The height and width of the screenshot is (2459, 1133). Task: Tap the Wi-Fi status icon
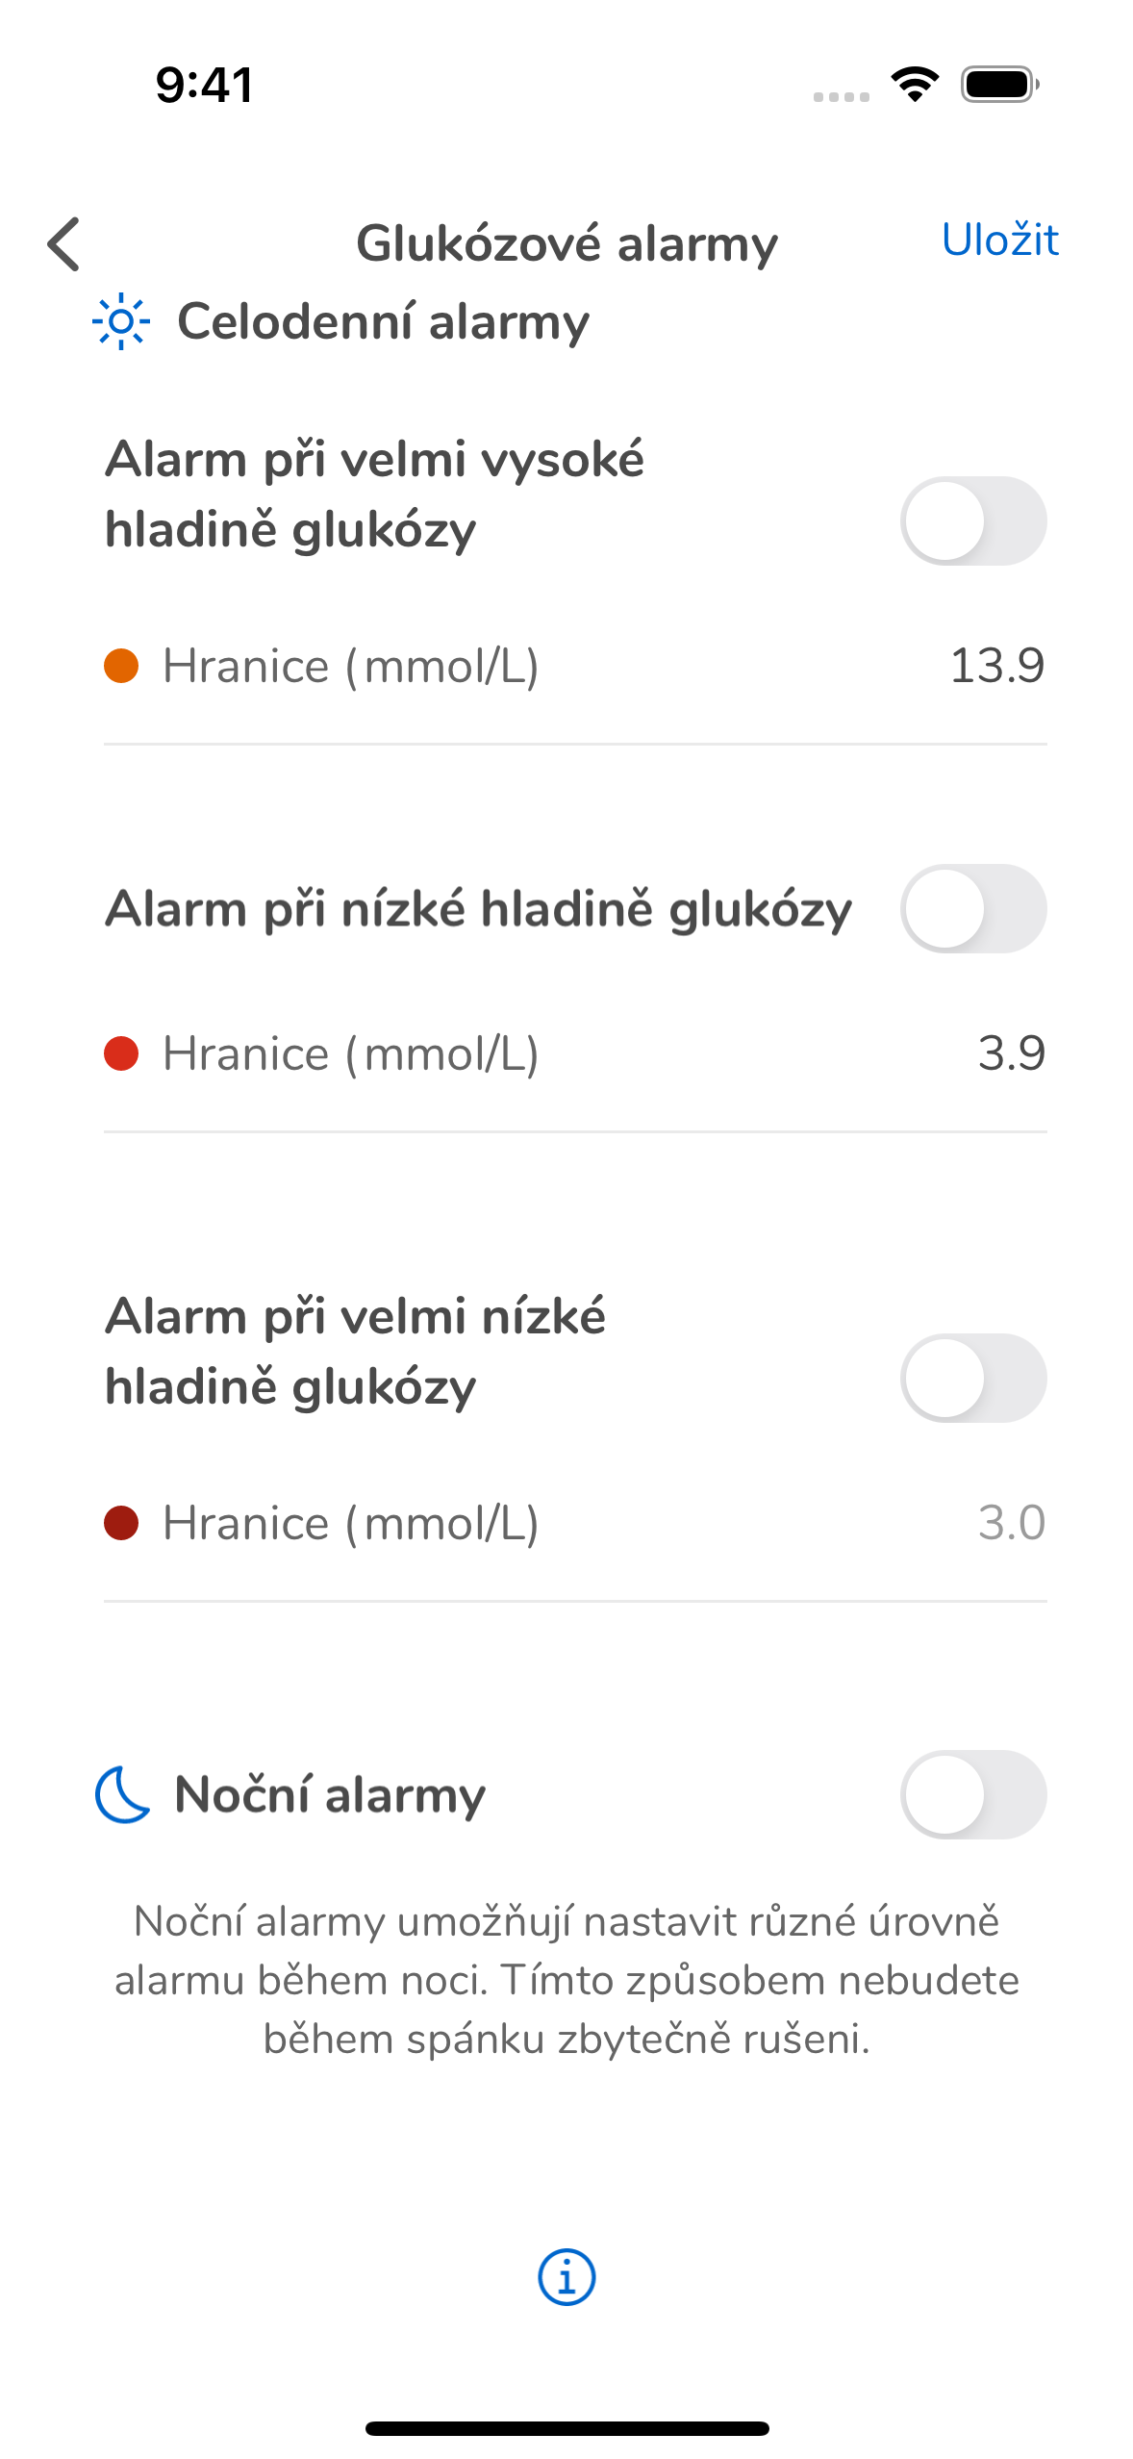click(915, 85)
